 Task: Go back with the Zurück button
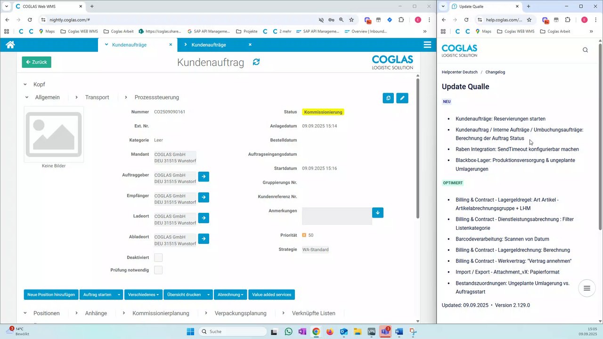click(x=36, y=62)
